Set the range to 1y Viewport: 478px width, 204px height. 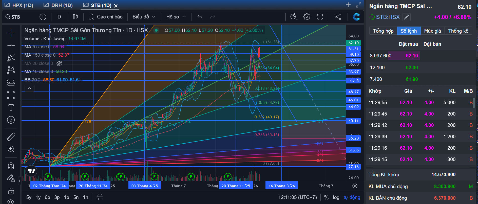[x=38, y=197]
